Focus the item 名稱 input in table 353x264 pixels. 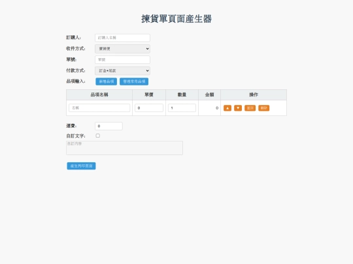99,108
